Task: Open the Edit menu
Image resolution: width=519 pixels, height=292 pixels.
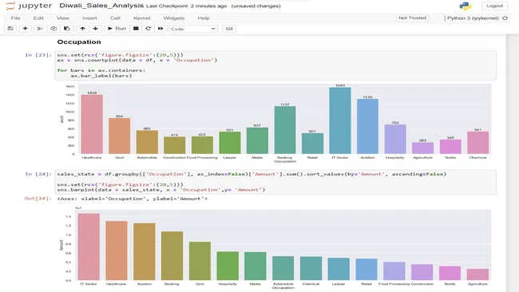Action: click(x=38, y=18)
